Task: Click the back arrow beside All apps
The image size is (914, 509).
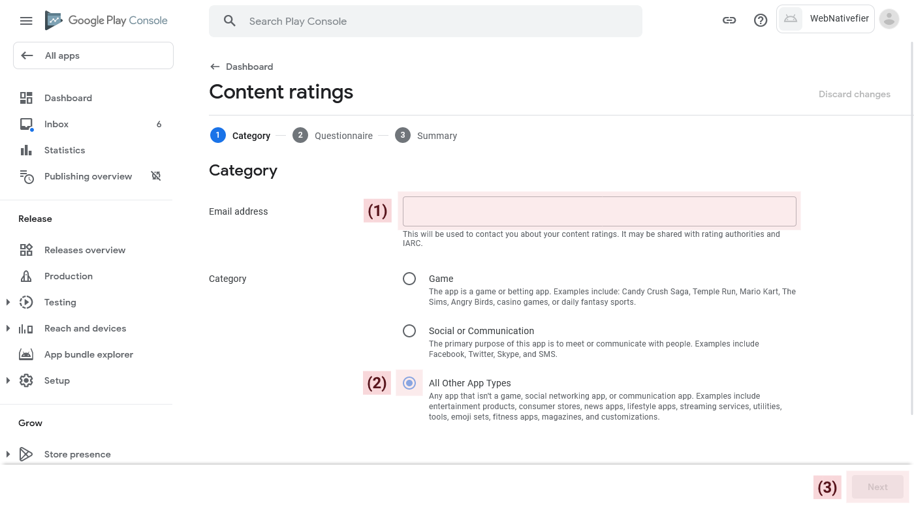Action: 27,55
